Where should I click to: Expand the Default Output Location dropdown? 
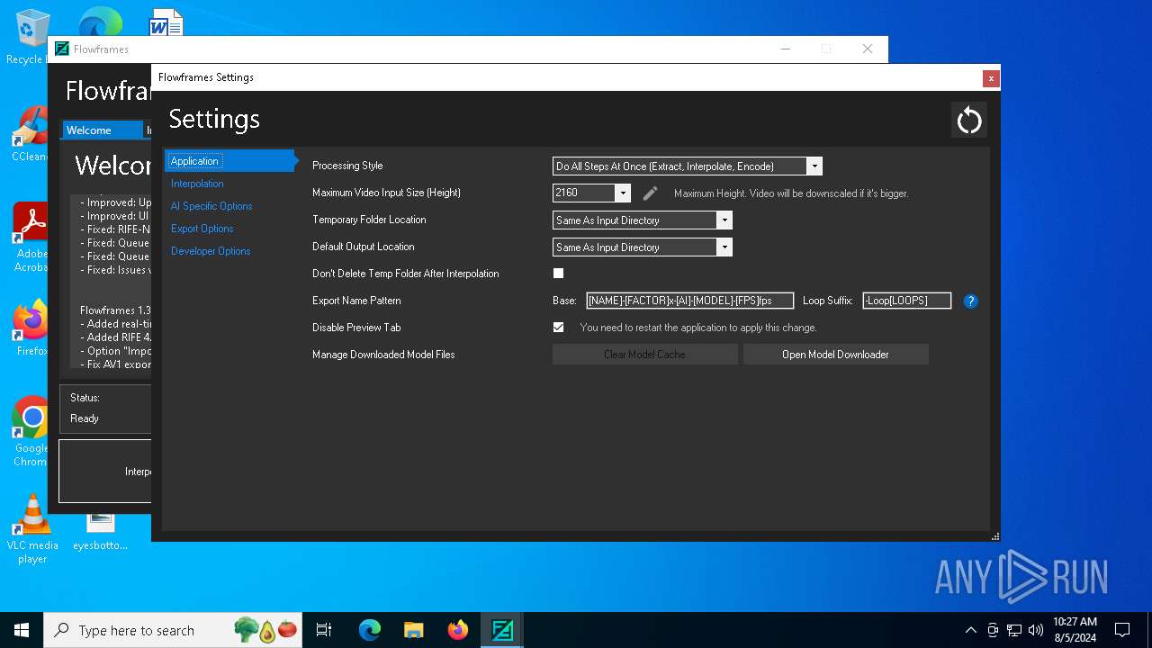click(x=643, y=247)
